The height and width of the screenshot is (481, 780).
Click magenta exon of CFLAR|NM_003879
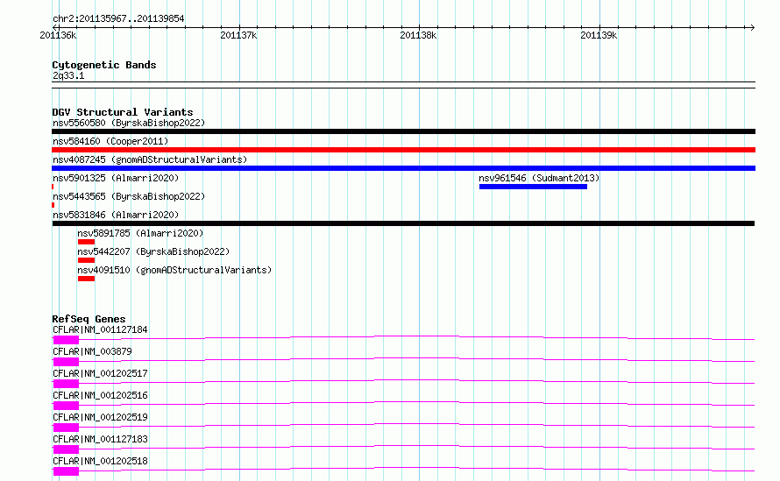tap(66, 362)
